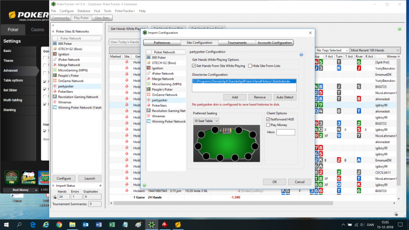The height and width of the screenshot is (230, 409).
Task: Open the Hud menu
Action: tap(97, 11)
